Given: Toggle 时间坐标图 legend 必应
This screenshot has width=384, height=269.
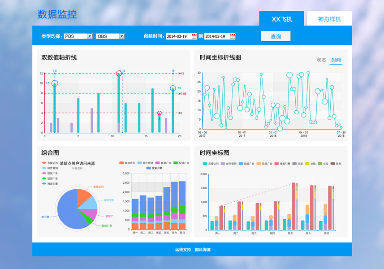Looking at the screenshot, I should coord(323,164).
